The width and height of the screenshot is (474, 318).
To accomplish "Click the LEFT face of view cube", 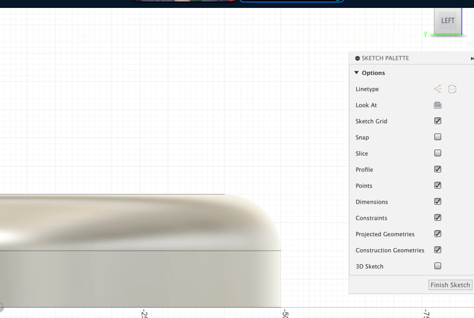I will pos(448,21).
